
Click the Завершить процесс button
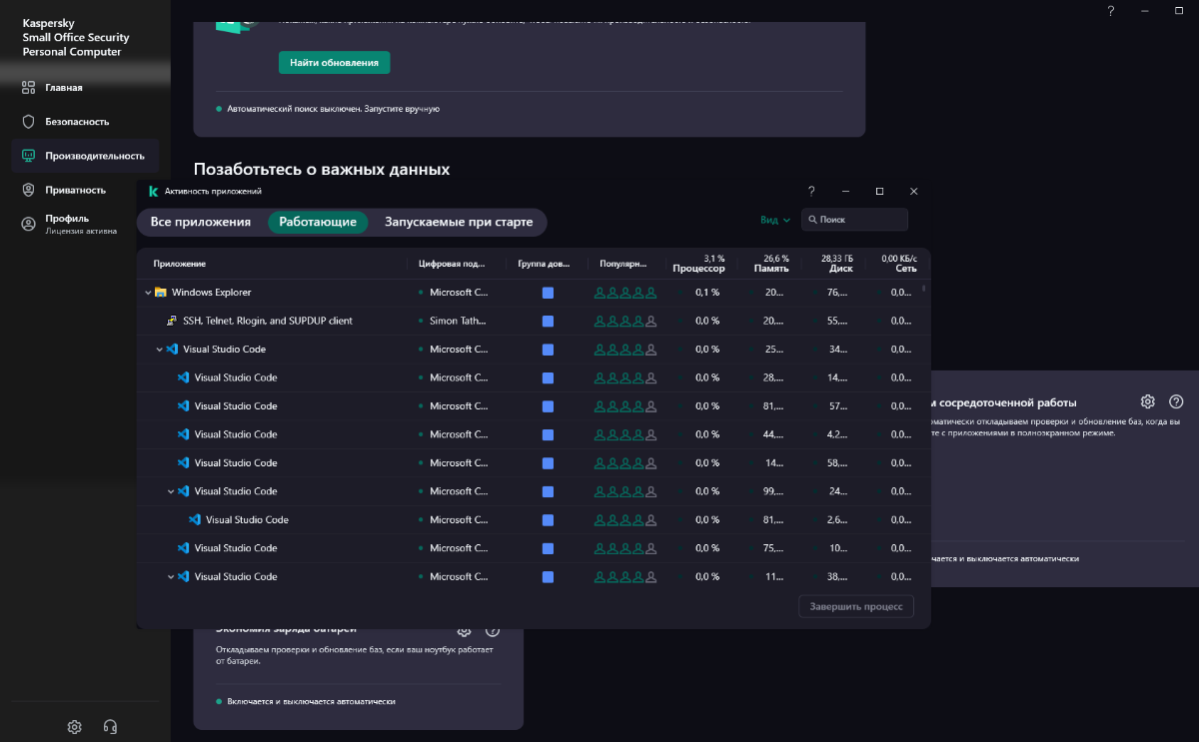(855, 606)
